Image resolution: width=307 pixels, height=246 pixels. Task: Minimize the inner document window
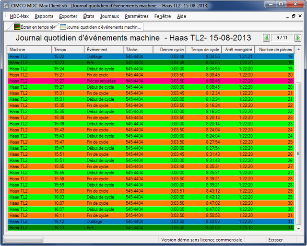point(287,16)
